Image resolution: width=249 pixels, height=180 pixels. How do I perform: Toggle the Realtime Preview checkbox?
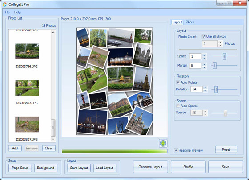coord(176,150)
